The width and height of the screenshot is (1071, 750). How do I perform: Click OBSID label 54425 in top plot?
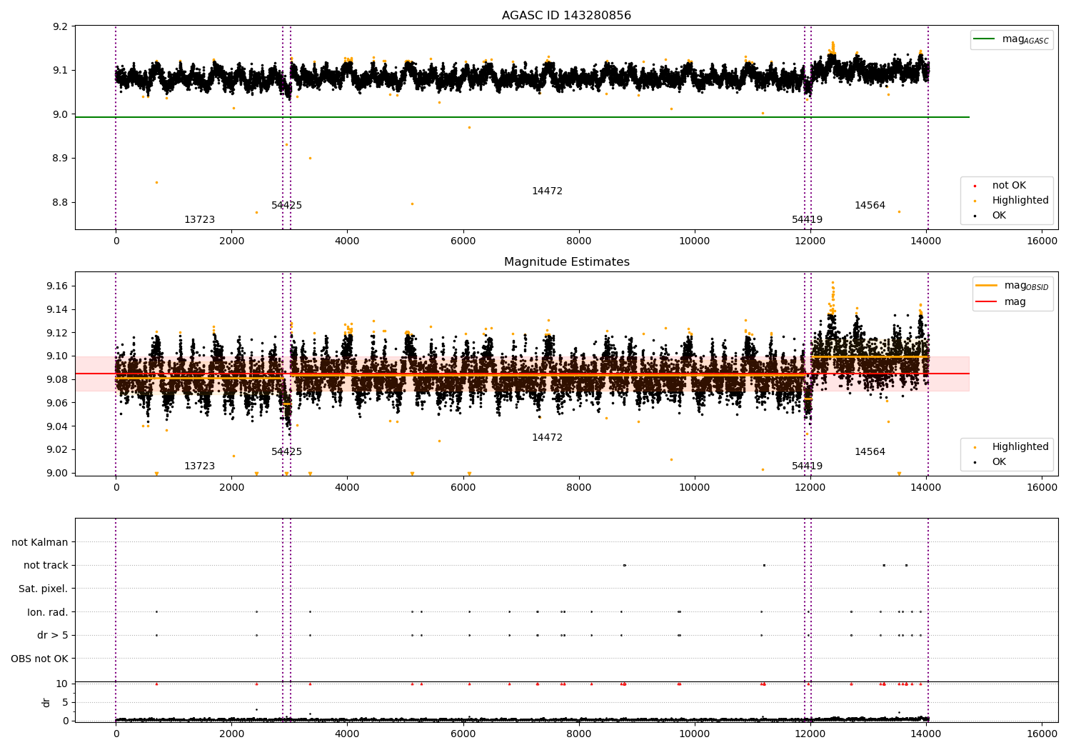point(286,206)
